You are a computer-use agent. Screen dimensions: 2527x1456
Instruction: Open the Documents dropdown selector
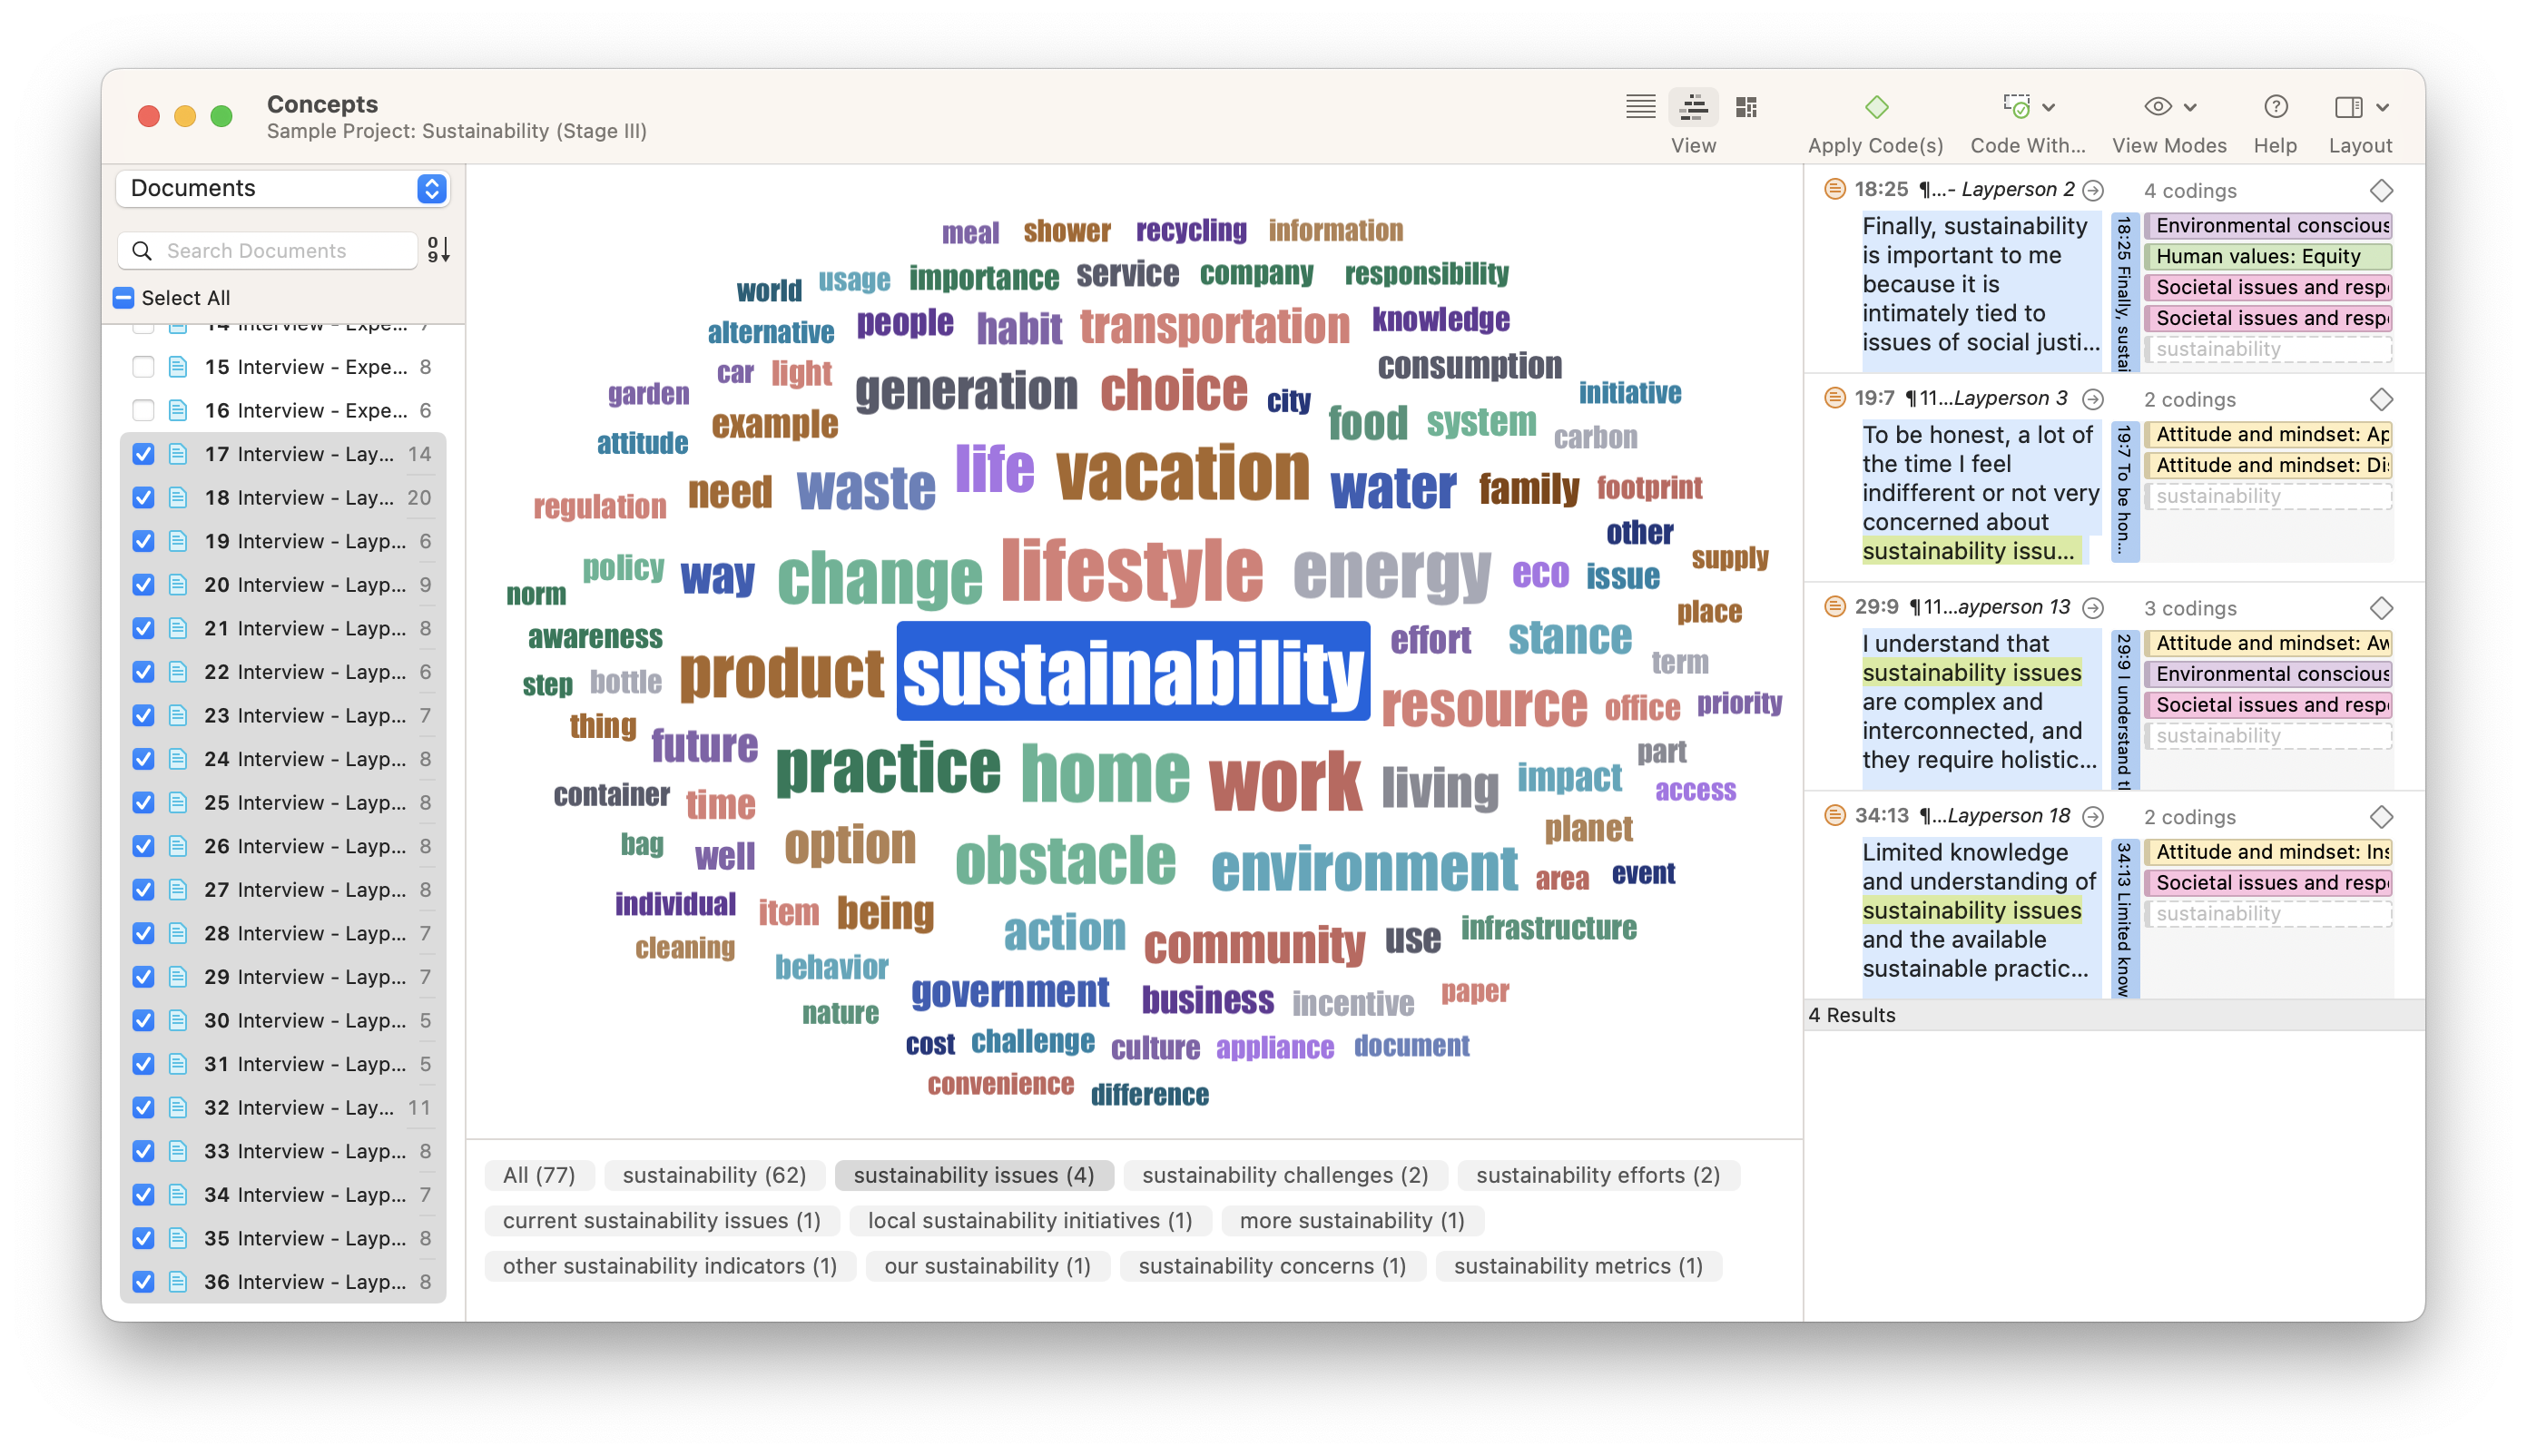pyautogui.click(x=283, y=188)
